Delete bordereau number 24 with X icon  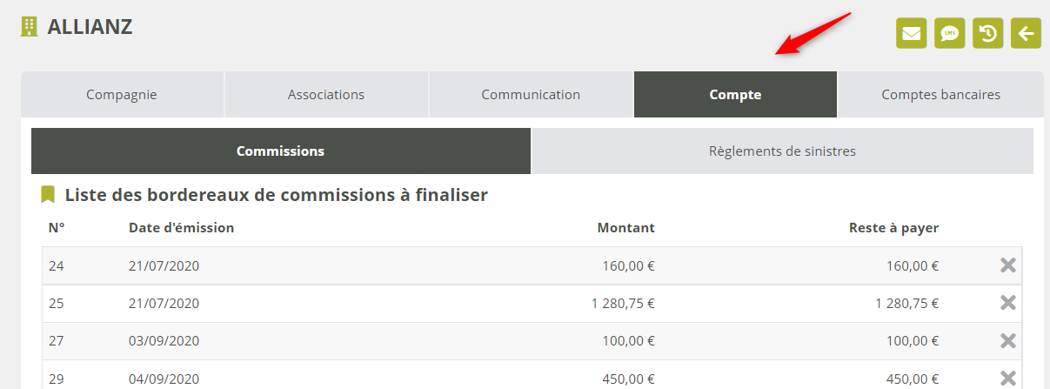(x=1007, y=265)
